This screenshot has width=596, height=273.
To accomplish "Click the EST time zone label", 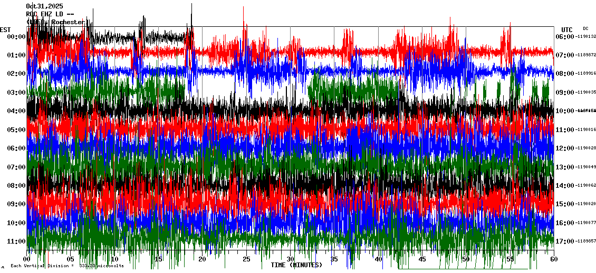I will click(5, 29).
